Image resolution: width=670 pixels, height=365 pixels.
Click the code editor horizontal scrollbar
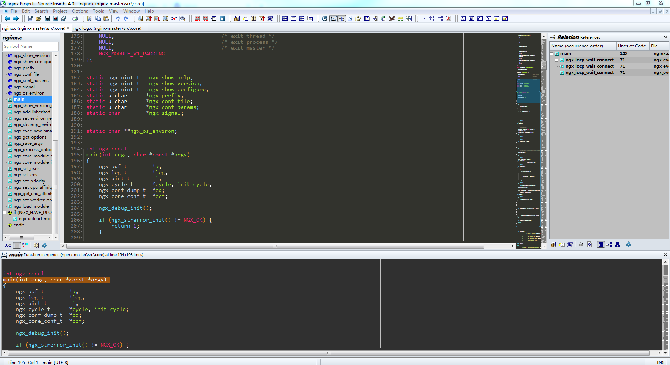[275, 246]
